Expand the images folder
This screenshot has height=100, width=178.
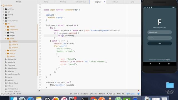click(x=6, y=36)
